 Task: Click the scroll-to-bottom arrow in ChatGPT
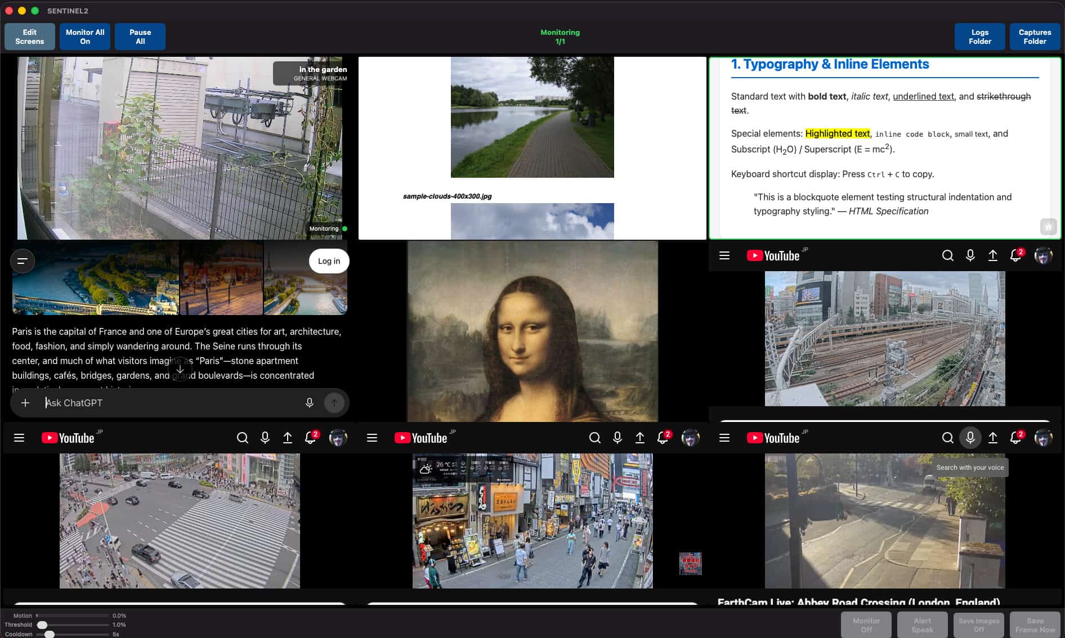(180, 369)
